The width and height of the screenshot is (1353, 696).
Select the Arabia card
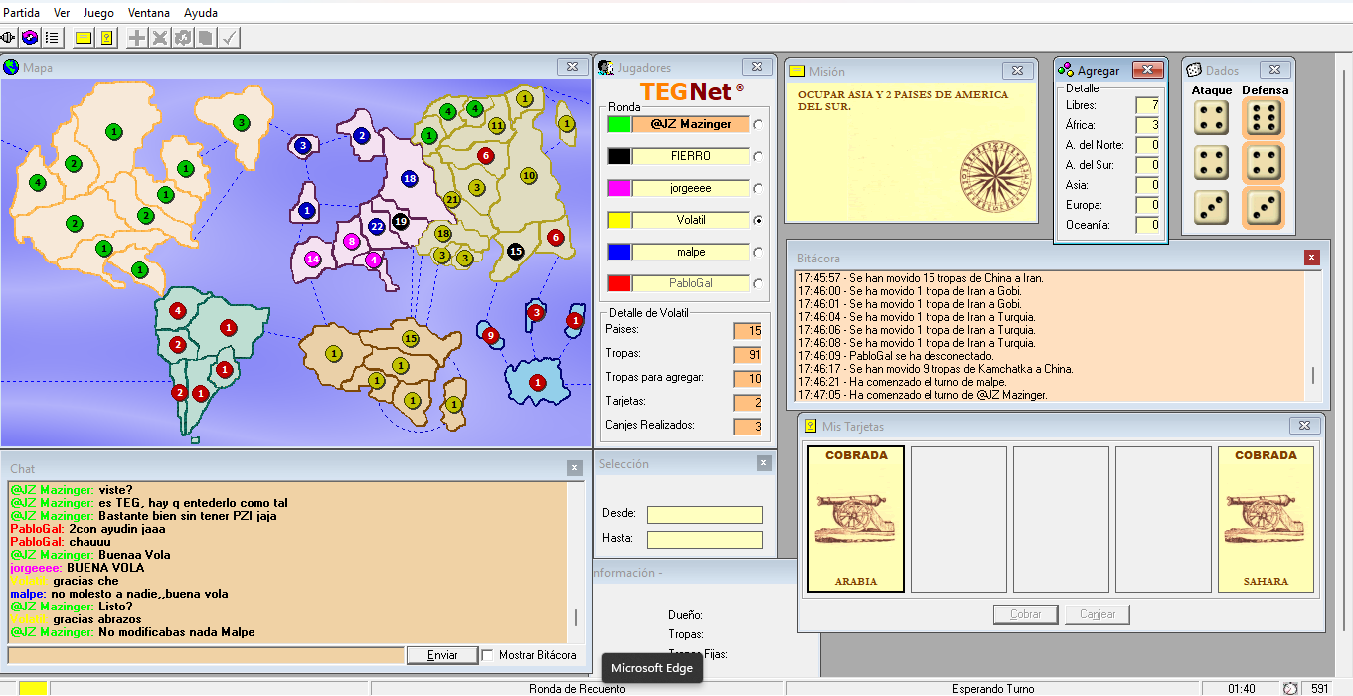coord(856,519)
